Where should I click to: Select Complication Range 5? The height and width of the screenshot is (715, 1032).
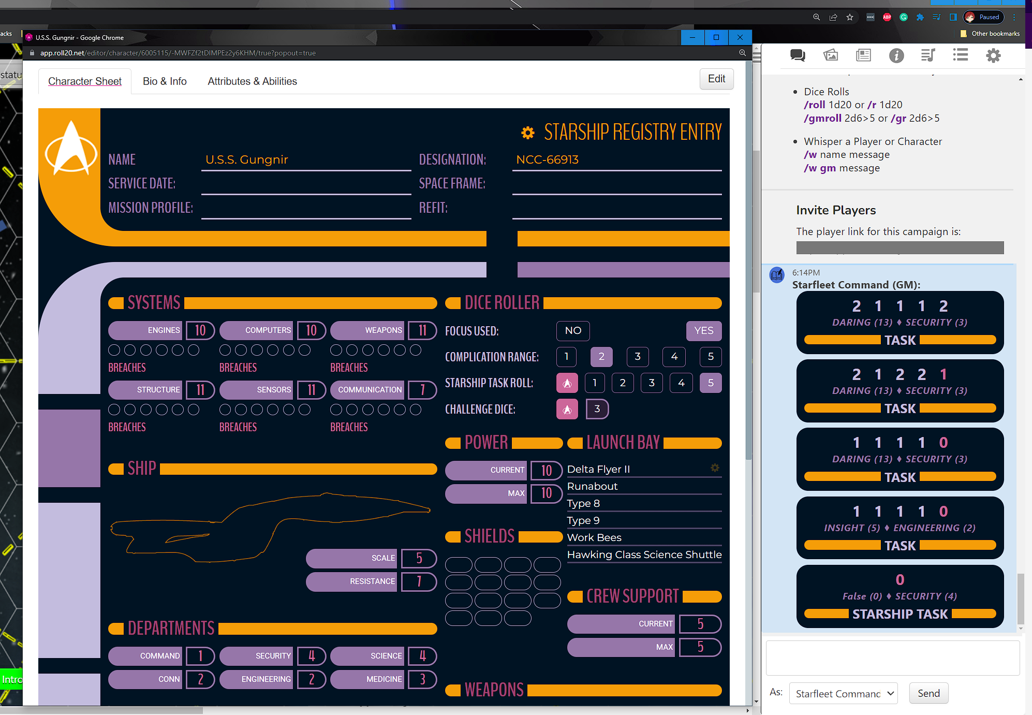coord(711,357)
